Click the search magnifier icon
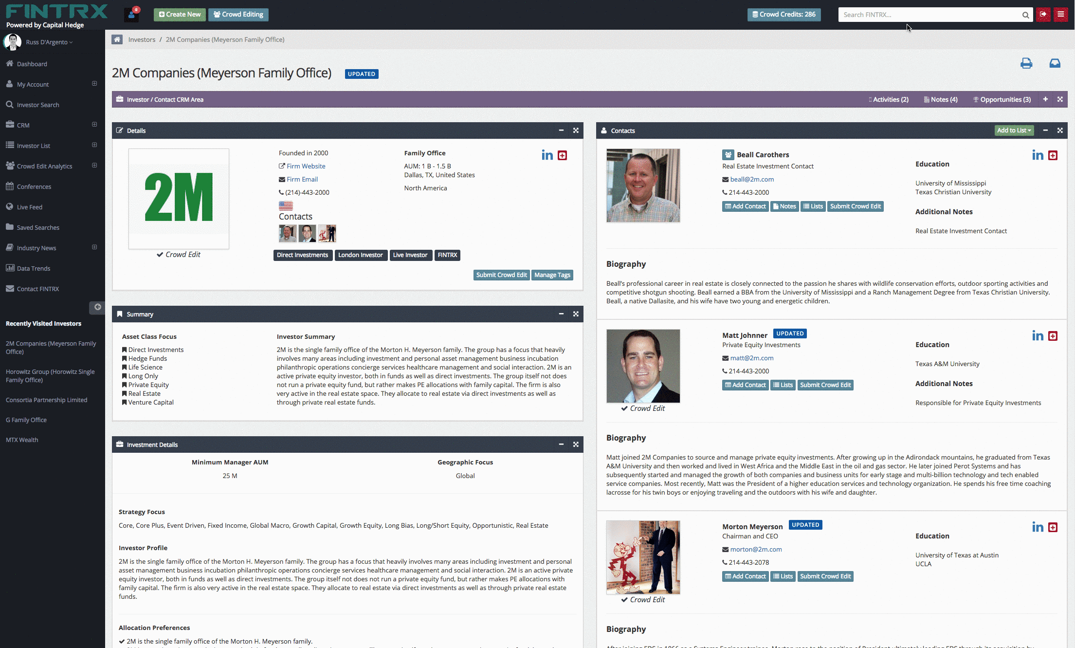 [x=1025, y=15]
